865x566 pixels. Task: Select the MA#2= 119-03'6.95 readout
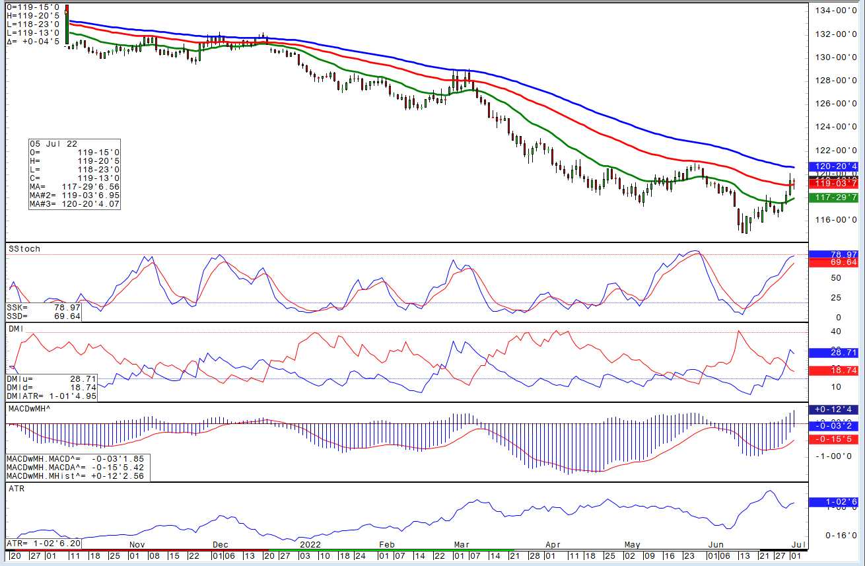74,195
